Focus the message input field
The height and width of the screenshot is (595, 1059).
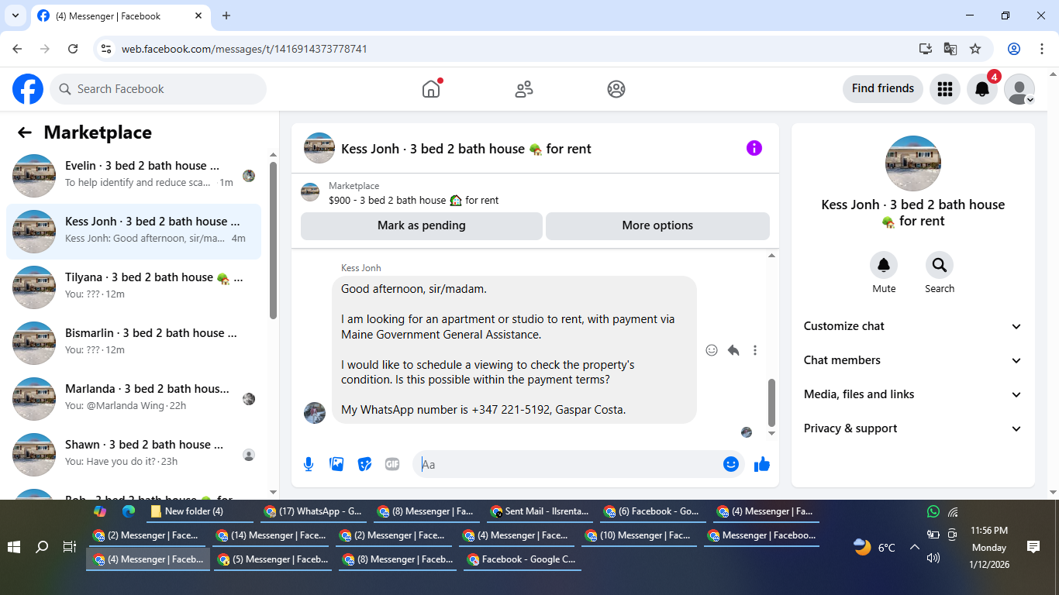click(566, 464)
